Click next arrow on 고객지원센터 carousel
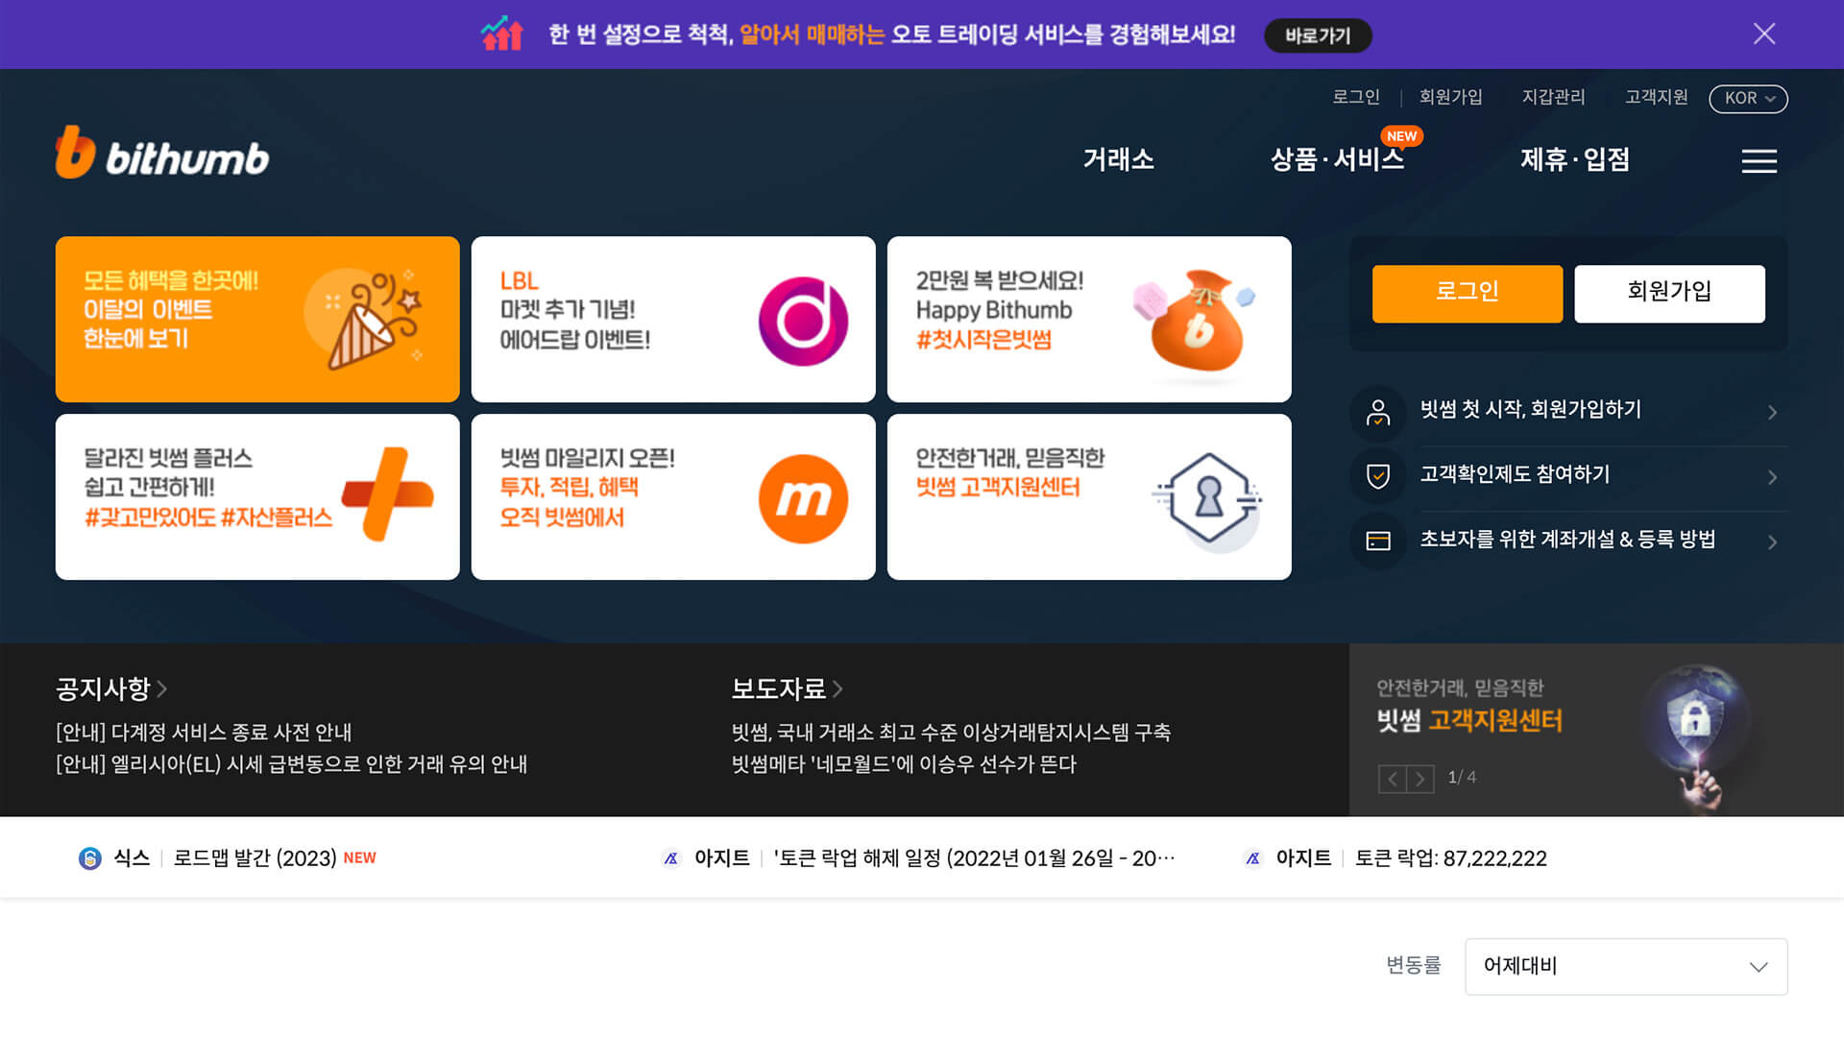This screenshot has height=1037, width=1844. [x=1419, y=779]
